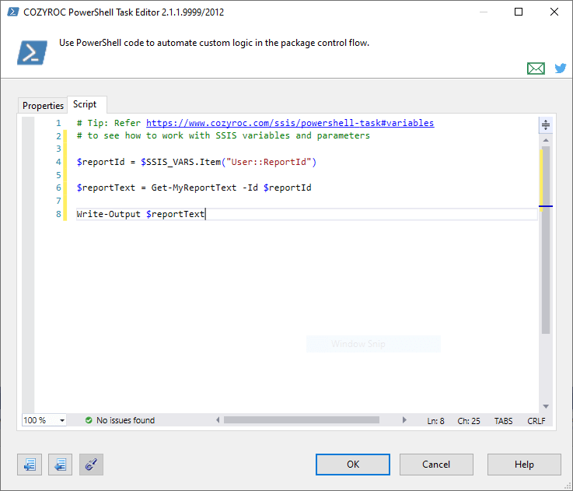
Task: Open the cozyroc.com powershell-task link
Action: click(290, 123)
